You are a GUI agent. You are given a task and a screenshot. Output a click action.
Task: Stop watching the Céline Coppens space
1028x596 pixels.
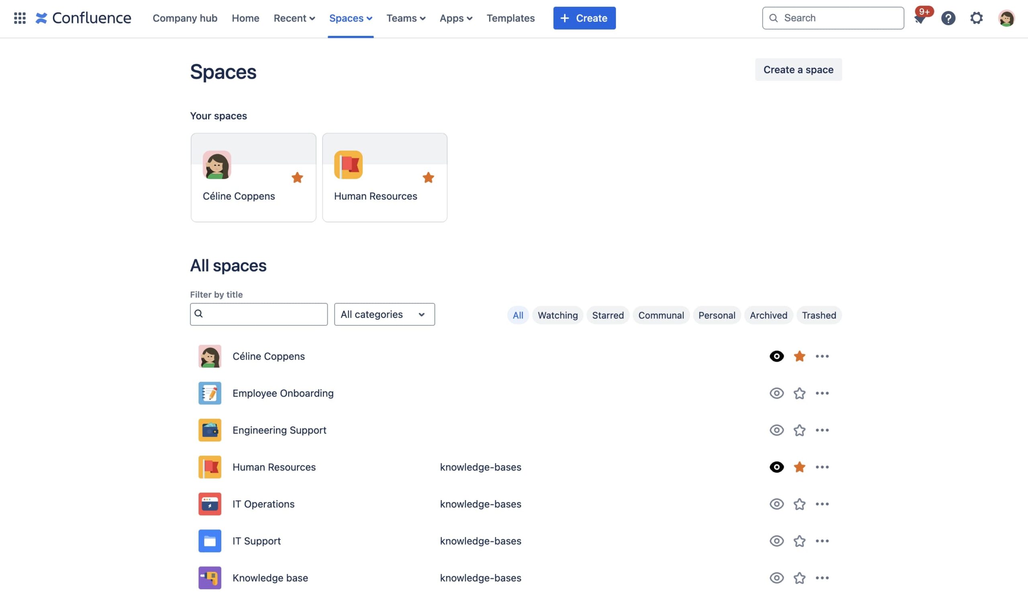[777, 356]
